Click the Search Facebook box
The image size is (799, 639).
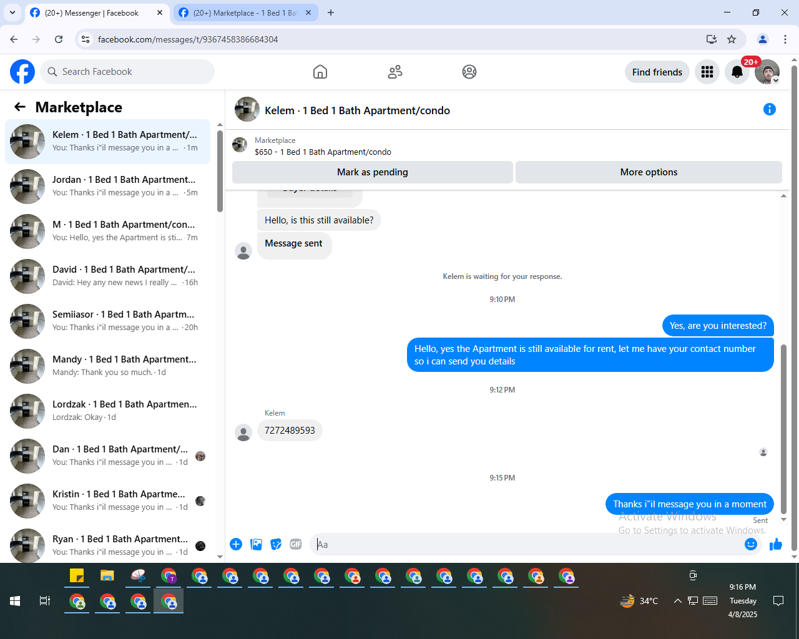(127, 72)
